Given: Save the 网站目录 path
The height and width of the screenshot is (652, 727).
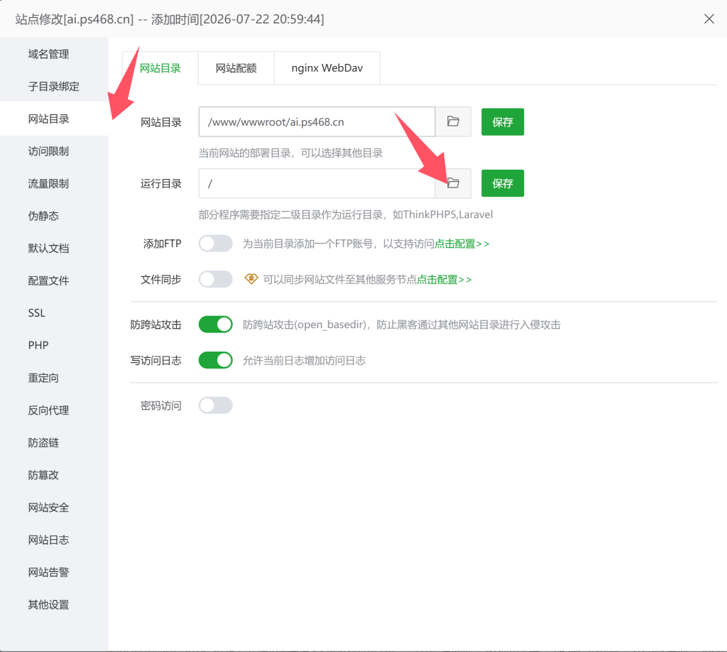Looking at the screenshot, I should click(x=503, y=122).
